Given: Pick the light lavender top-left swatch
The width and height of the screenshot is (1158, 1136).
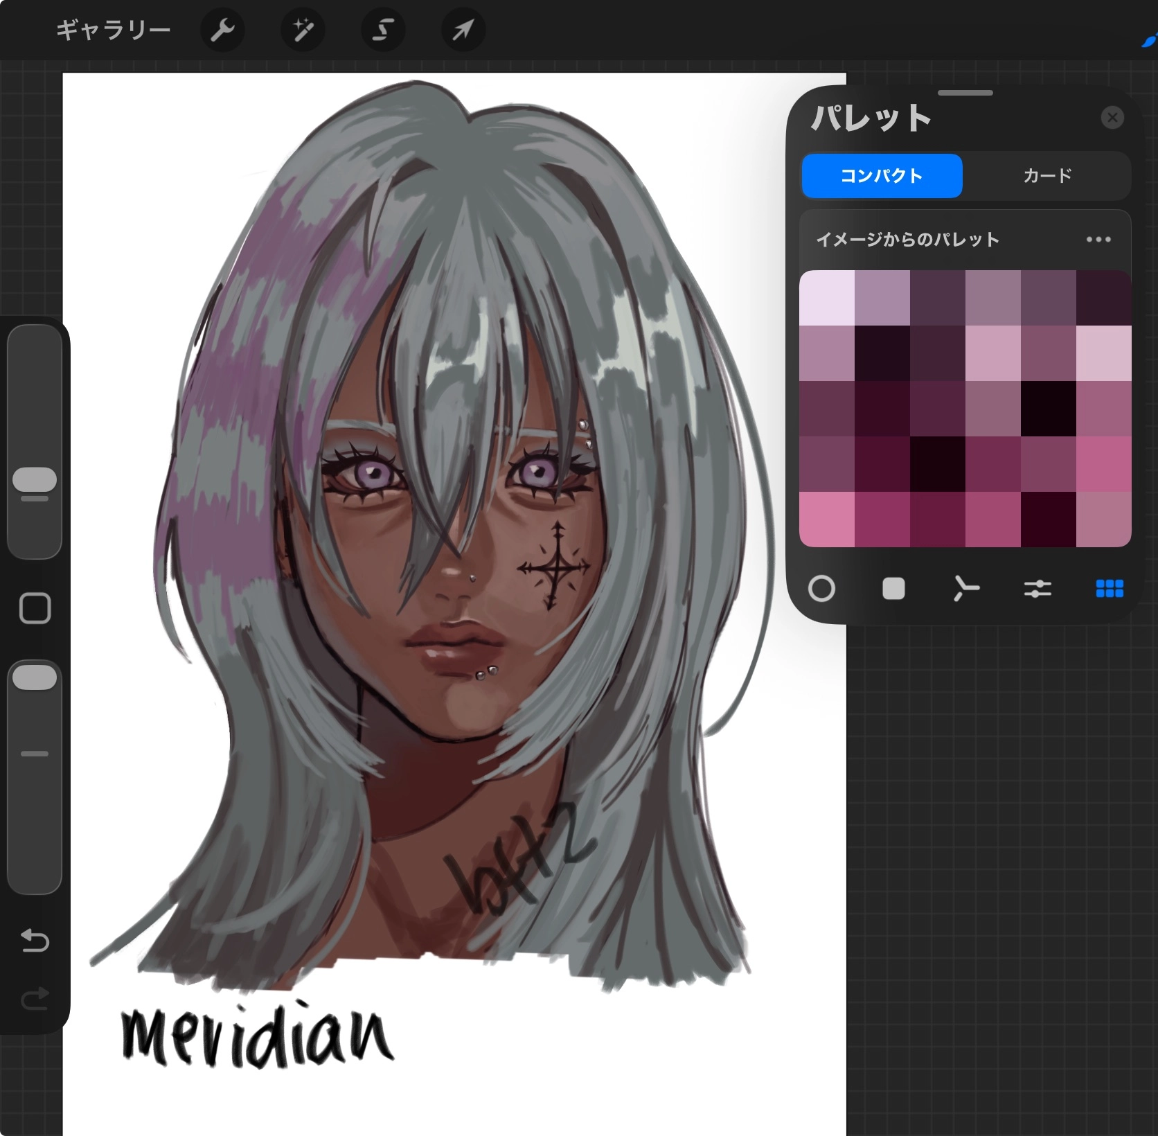Looking at the screenshot, I should coord(827,298).
